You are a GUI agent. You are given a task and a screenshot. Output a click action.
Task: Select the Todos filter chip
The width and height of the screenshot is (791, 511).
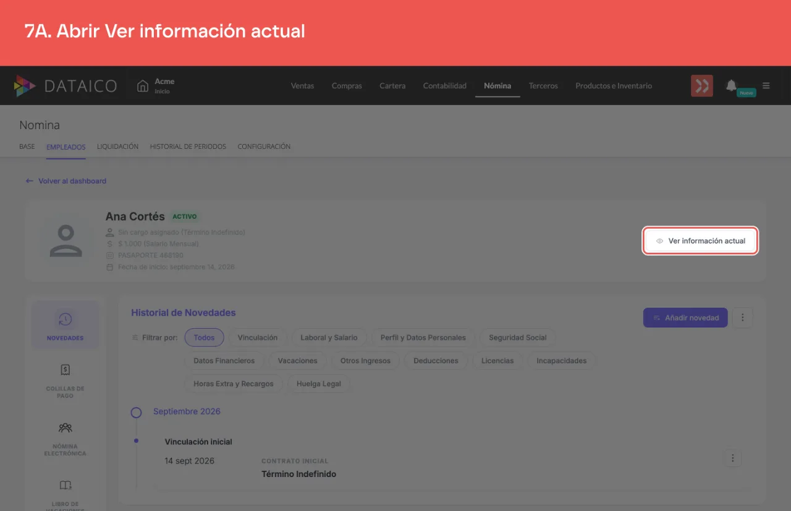pos(204,337)
